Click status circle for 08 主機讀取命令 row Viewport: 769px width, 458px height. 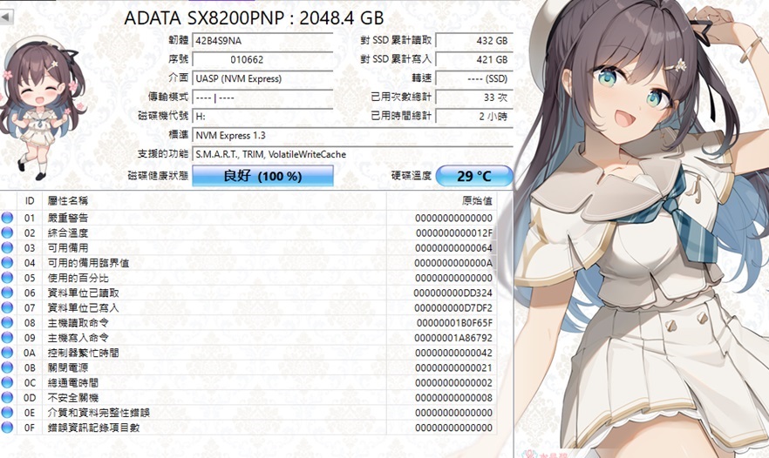(x=7, y=322)
